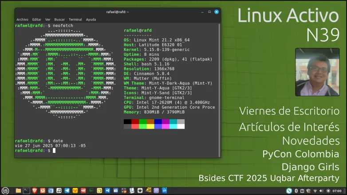
Task: Open the volume speaker tray icon
Action: click(x=322, y=191)
